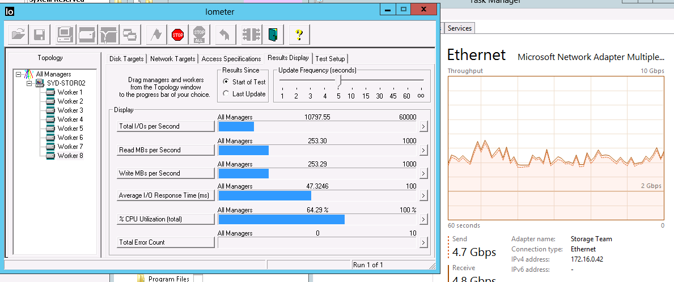Stop current test red STOP icon
The width and height of the screenshot is (674, 282).
coord(177,35)
